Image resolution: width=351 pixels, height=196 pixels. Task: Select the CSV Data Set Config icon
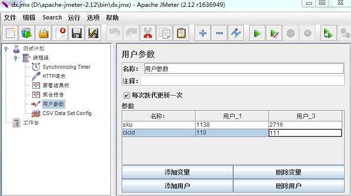point(36,114)
